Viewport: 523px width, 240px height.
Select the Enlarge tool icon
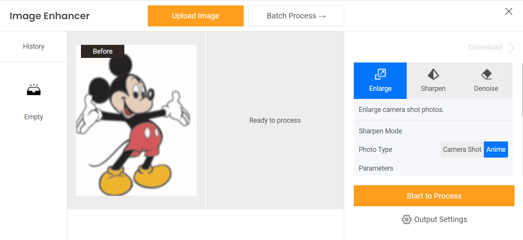pyautogui.click(x=380, y=74)
